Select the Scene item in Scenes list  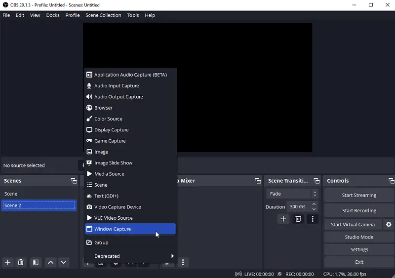pos(39,194)
